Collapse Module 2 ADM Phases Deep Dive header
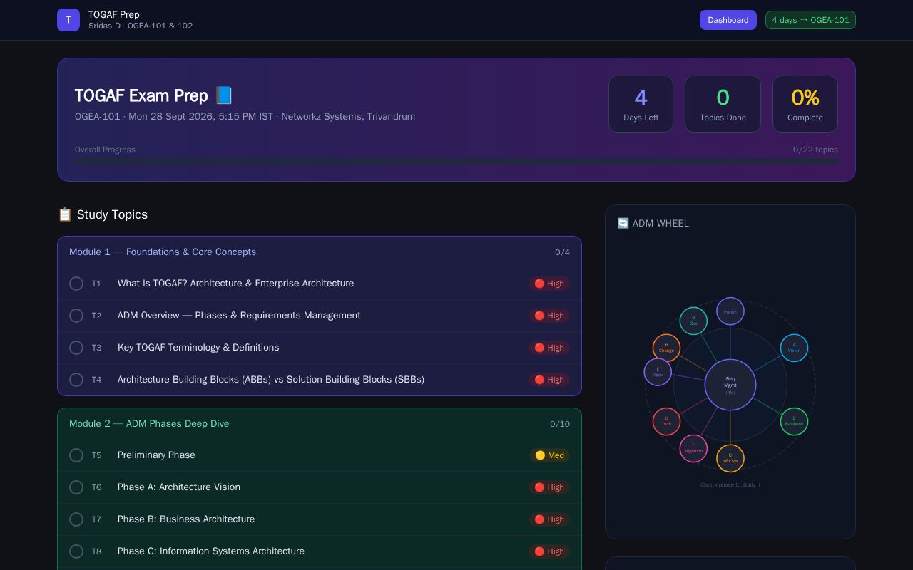 coord(320,424)
